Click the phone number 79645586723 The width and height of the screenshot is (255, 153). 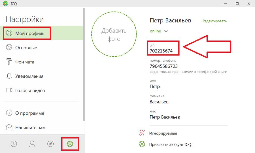tap(163, 66)
